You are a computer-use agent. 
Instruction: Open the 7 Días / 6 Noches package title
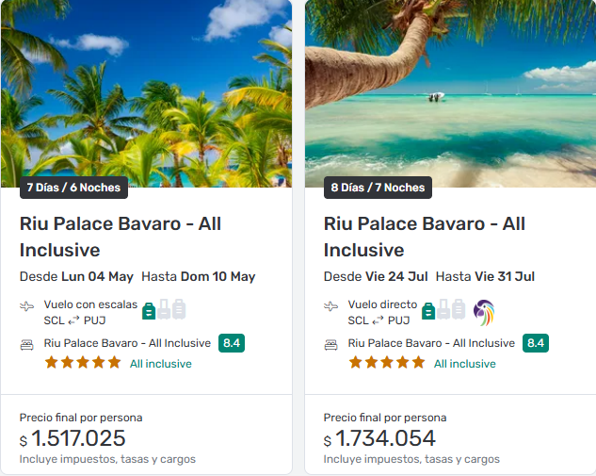(x=121, y=237)
